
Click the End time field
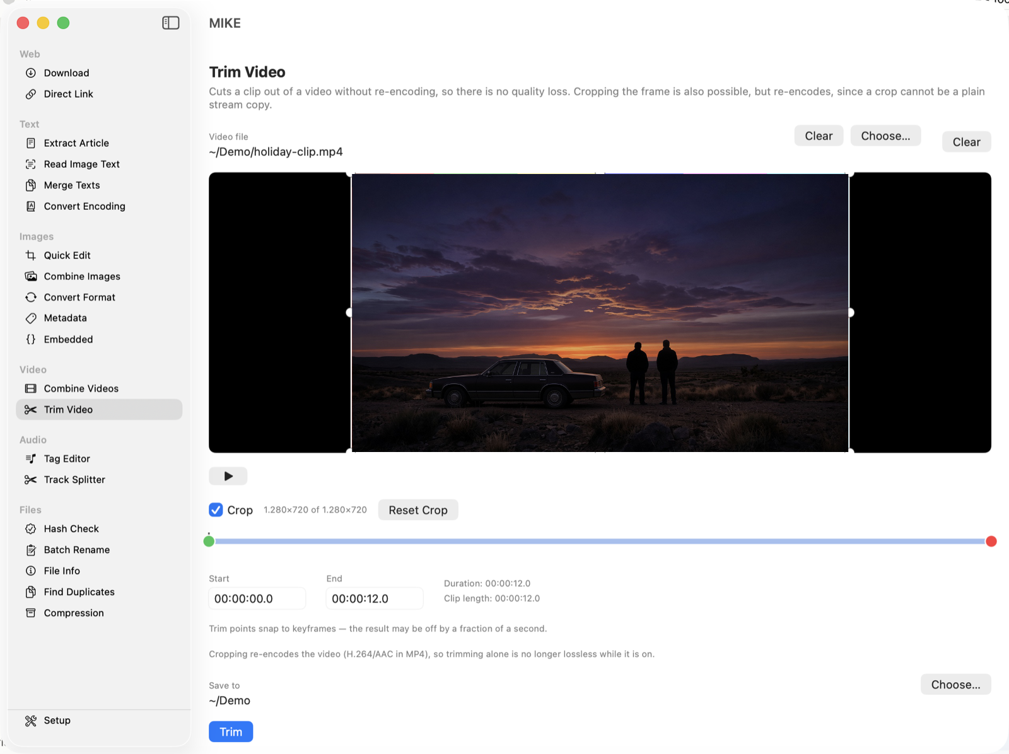tap(375, 598)
